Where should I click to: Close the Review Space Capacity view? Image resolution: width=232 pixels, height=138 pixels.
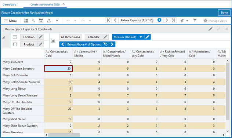(226, 29)
